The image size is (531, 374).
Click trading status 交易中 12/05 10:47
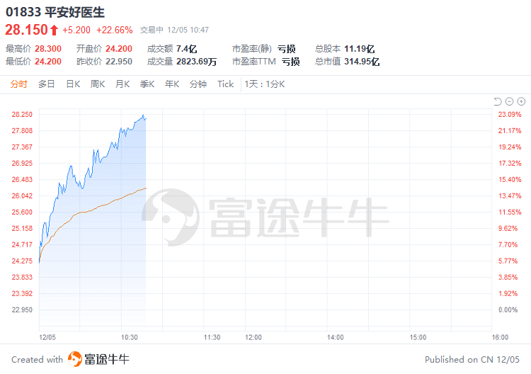(x=174, y=30)
